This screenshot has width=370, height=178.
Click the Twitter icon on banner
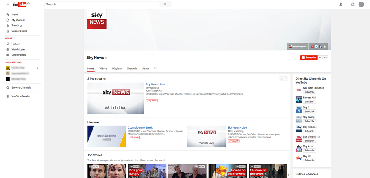pos(316,47)
